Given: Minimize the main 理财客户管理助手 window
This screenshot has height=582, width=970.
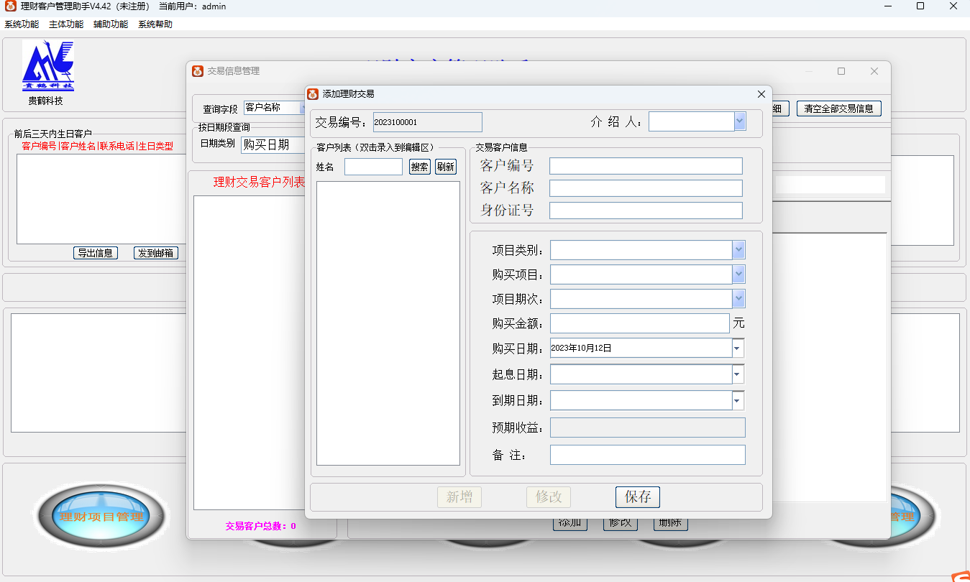Looking at the screenshot, I should click(x=888, y=6).
